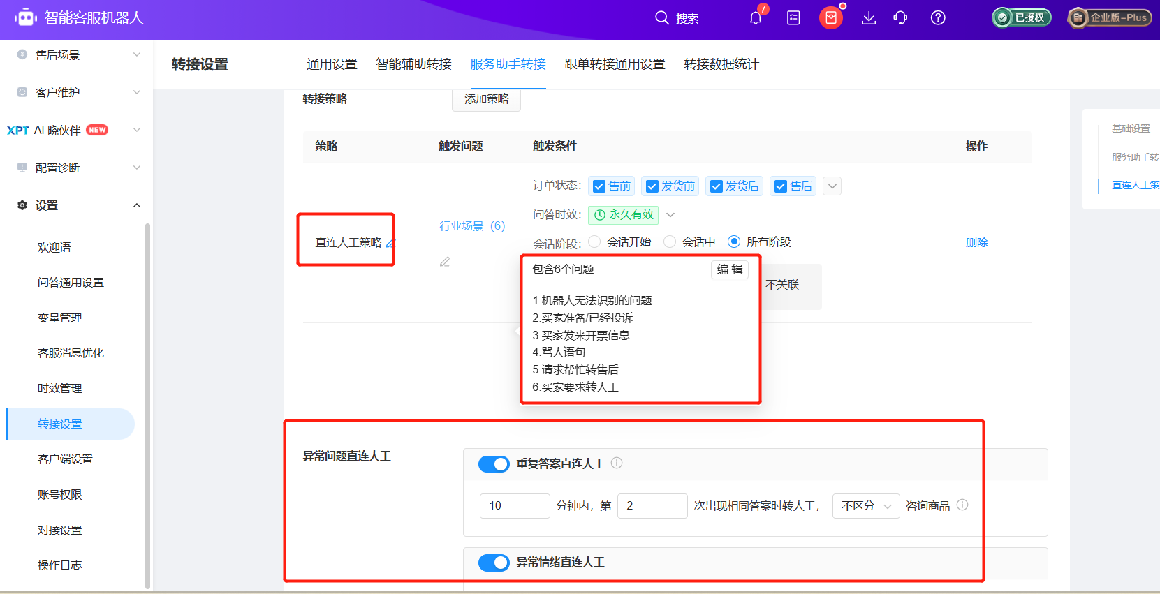Expand the AI 晓伙伴 sidebar menu

[137, 130]
